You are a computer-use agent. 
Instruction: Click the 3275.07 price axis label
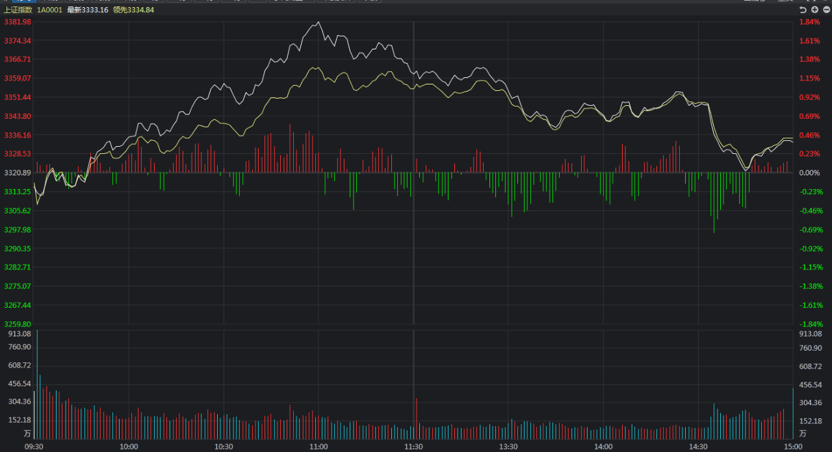tap(18, 286)
